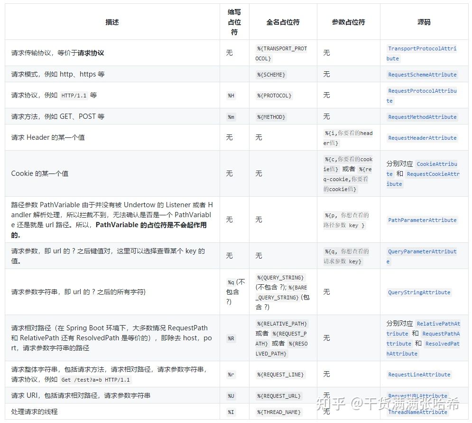Screen dimensions: 472x423
Task: Open the RequestHeaderAttribute source link
Action: point(422,138)
